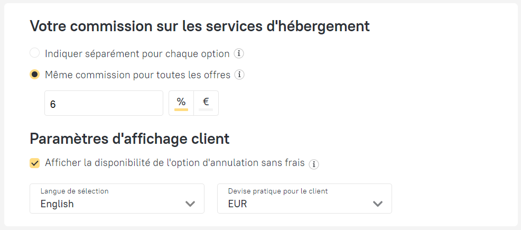Select the "Indiquer séparément" radio button circle
The height and width of the screenshot is (230, 521).
(x=35, y=53)
